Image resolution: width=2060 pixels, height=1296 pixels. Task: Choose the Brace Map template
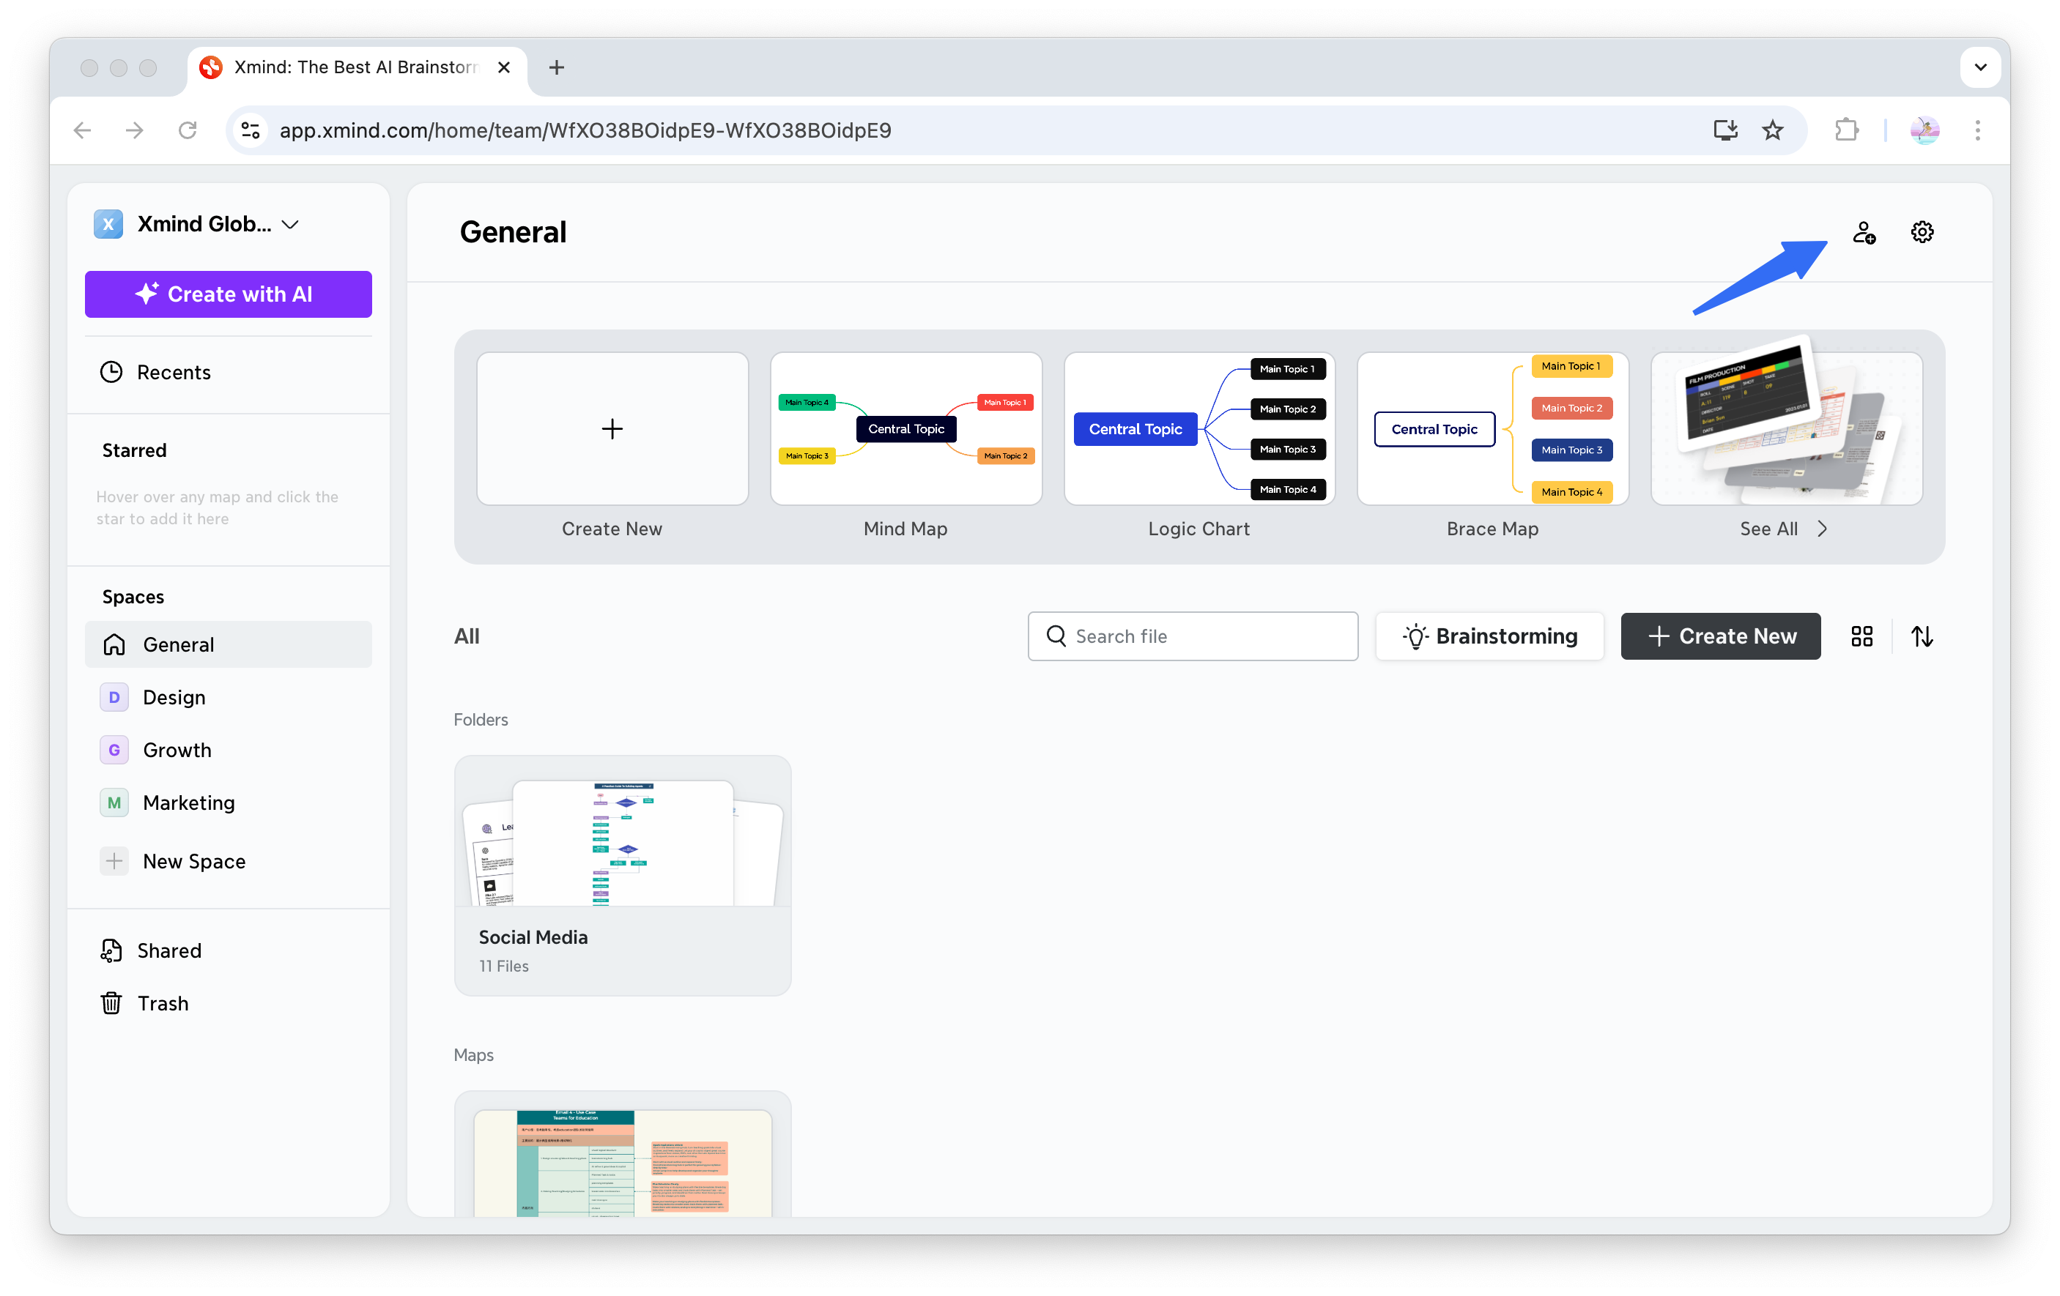point(1493,428)
